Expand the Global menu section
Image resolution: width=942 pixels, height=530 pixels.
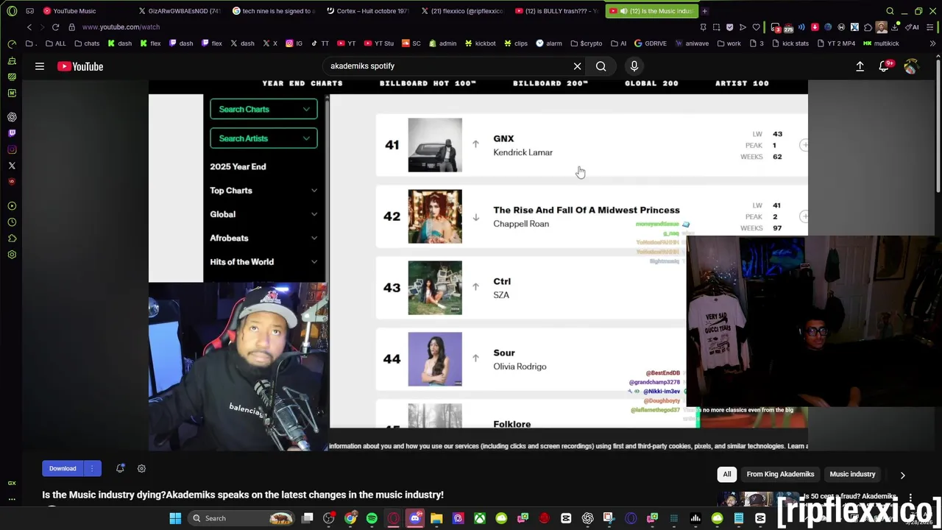coord(263,214)
